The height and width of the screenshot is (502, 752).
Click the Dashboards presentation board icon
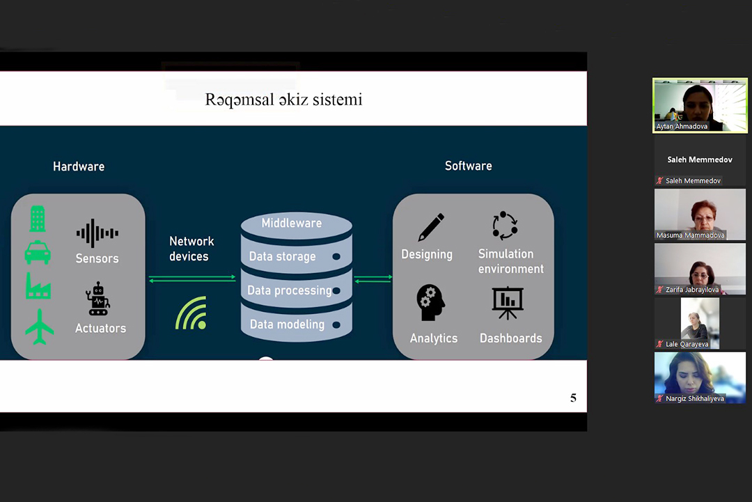click(508, 302)
